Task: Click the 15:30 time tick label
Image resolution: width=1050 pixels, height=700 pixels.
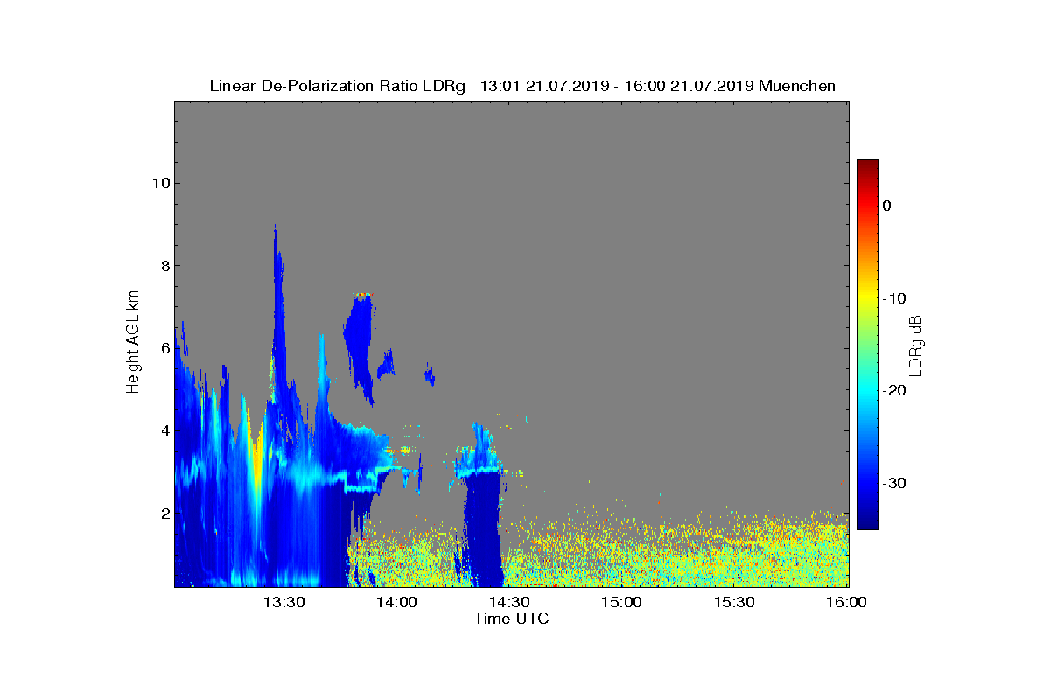Action: [735, 602]
